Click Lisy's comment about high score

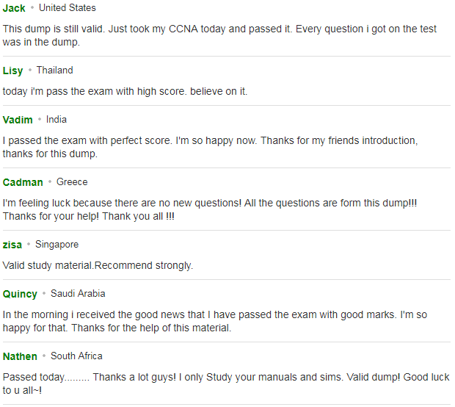[x=125, y=91]
